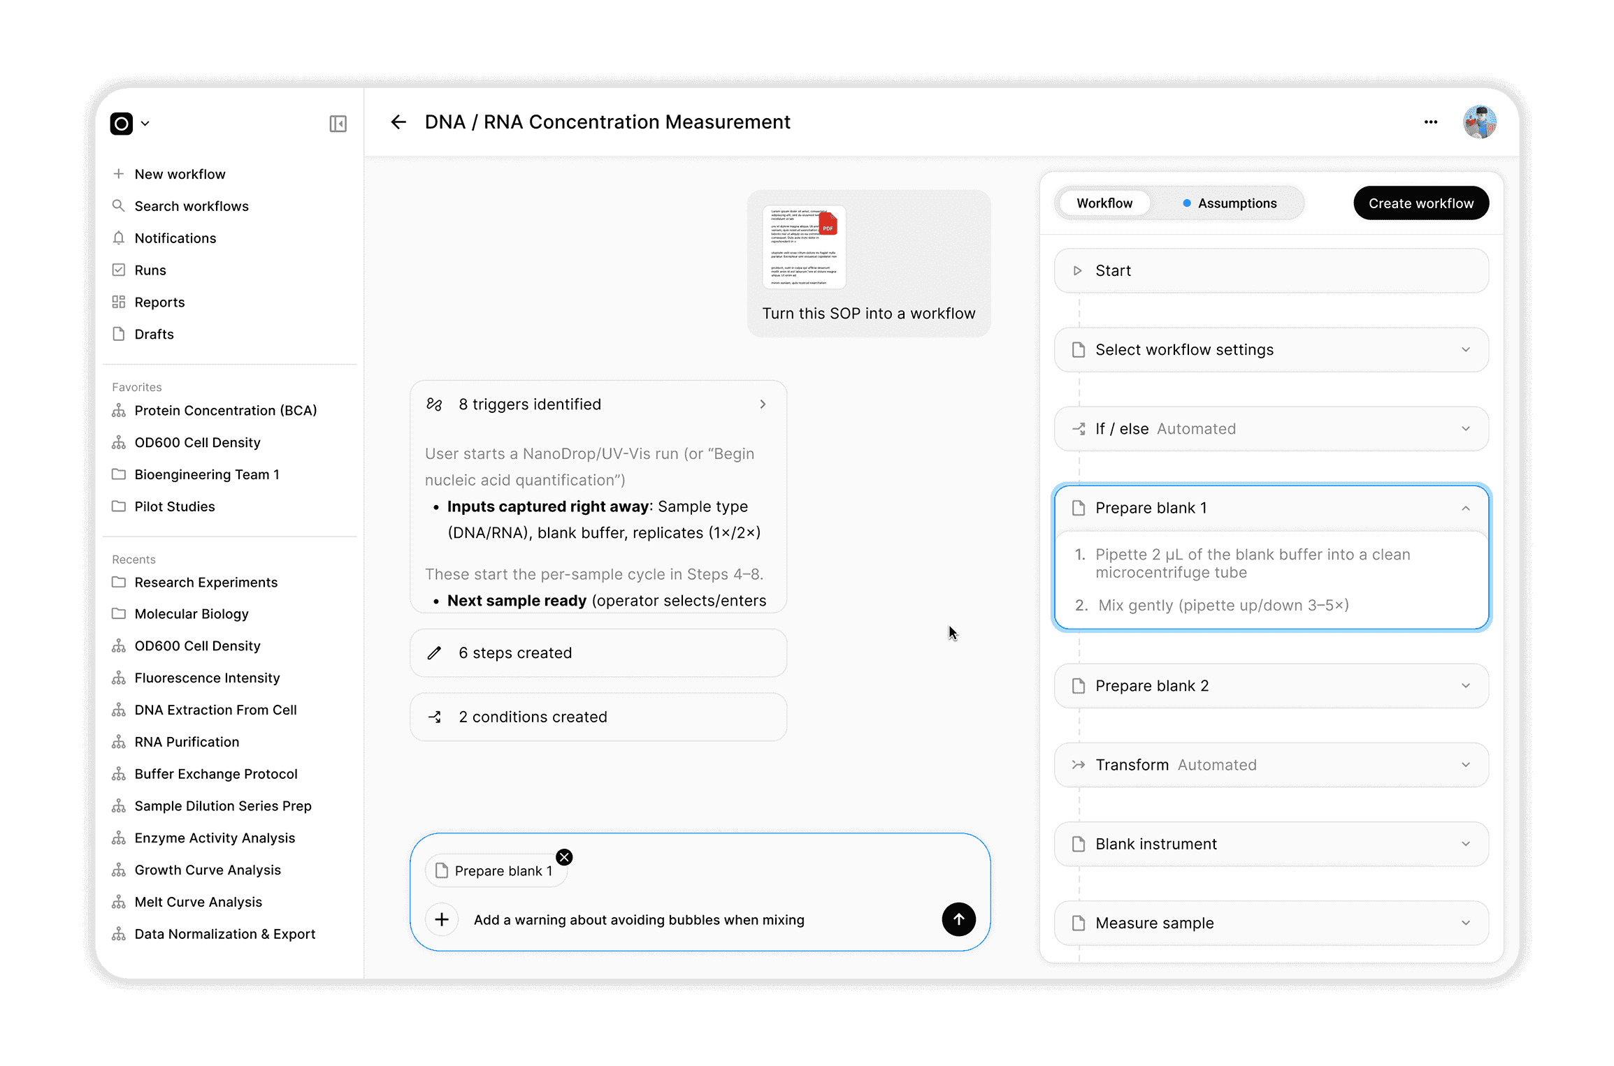Image resolution: width=1614 pixels, height=1066 pixels.
Task: Select the Workflow tab
Action: click(x=1104, y=203)
